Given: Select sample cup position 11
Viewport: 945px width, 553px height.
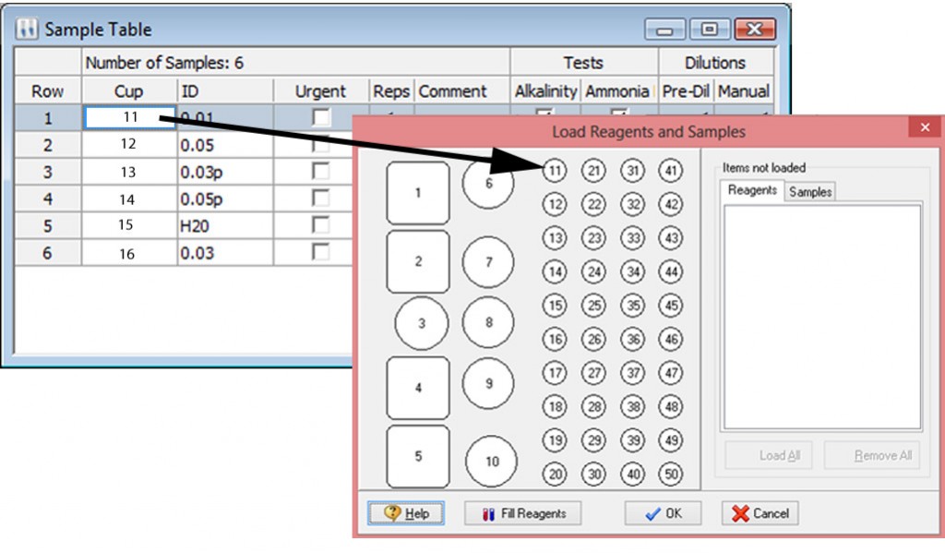Looking at the screenshot, I should (554, 171).
